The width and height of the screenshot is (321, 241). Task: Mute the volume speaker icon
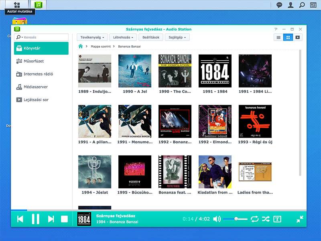point(217,219)
